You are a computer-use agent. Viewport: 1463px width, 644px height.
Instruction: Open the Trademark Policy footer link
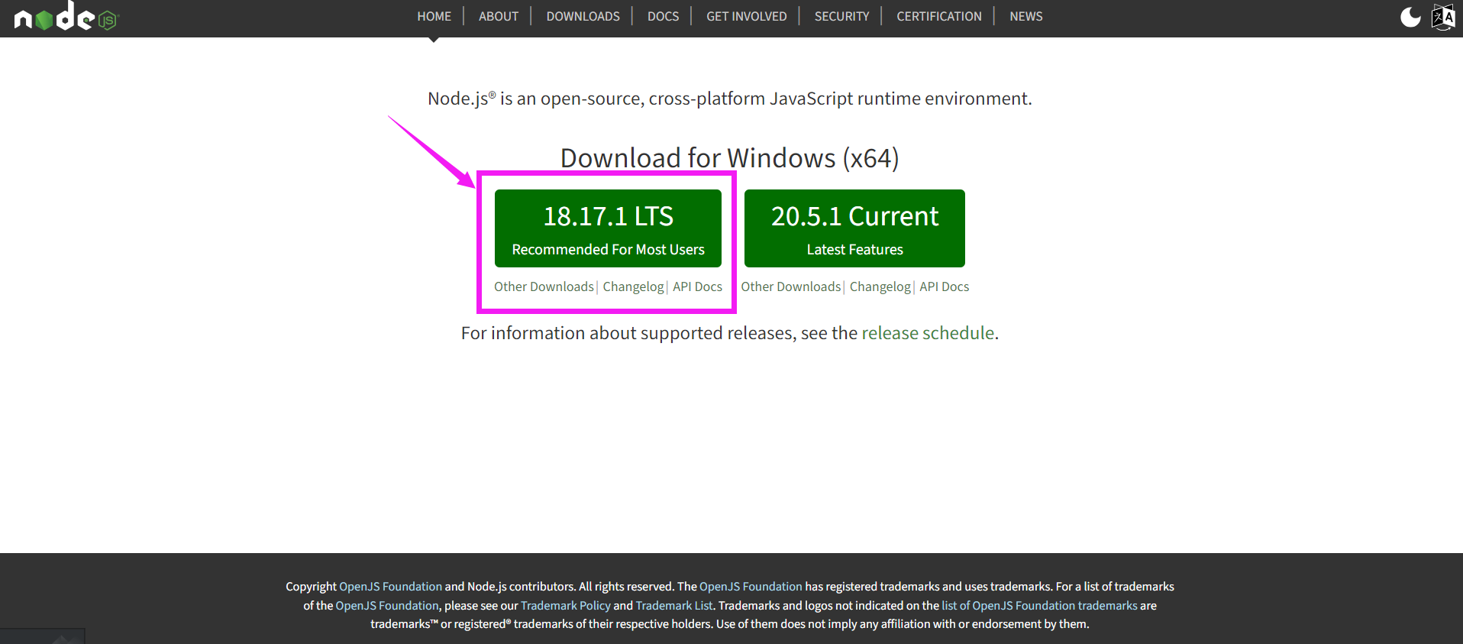(566, 605)
